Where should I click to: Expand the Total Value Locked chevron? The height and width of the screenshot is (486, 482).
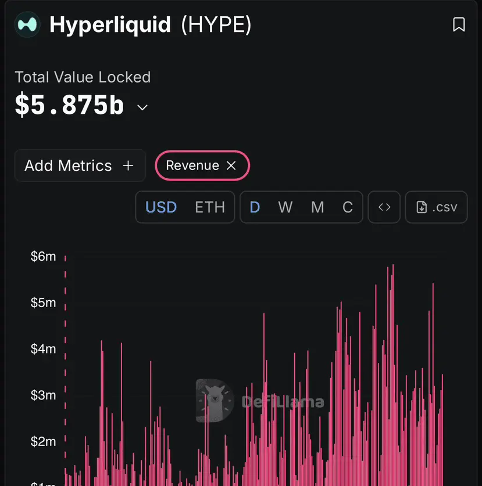click(142, 107)
